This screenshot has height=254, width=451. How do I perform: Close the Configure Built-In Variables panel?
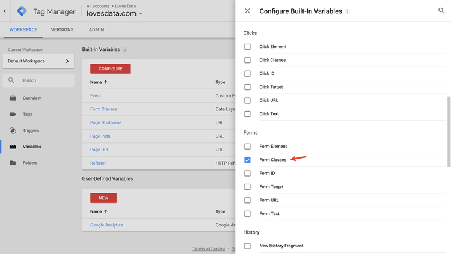click(x=247, y=11)
